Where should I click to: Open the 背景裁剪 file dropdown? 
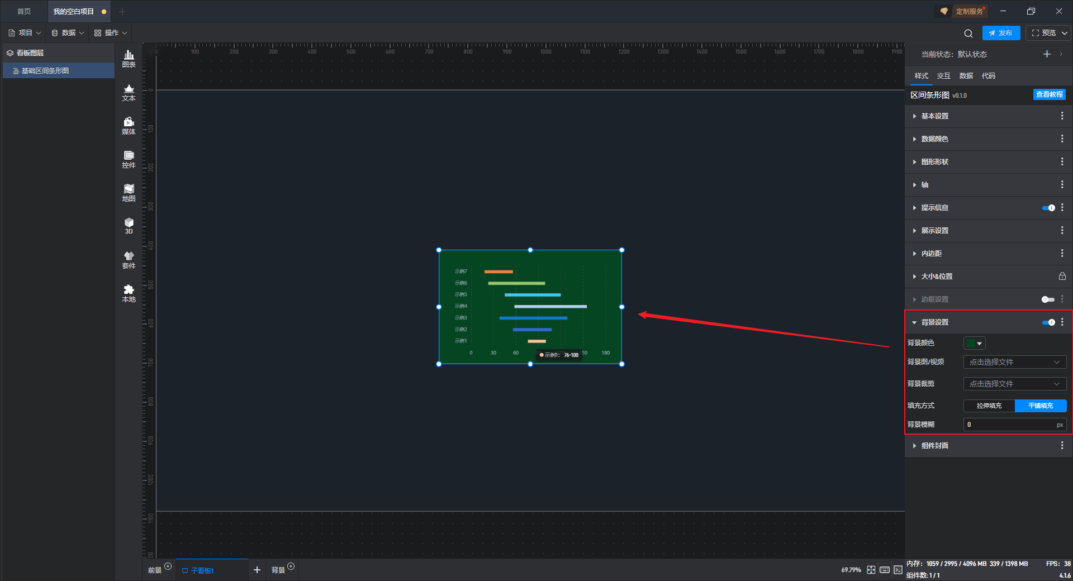point(1015,384)
